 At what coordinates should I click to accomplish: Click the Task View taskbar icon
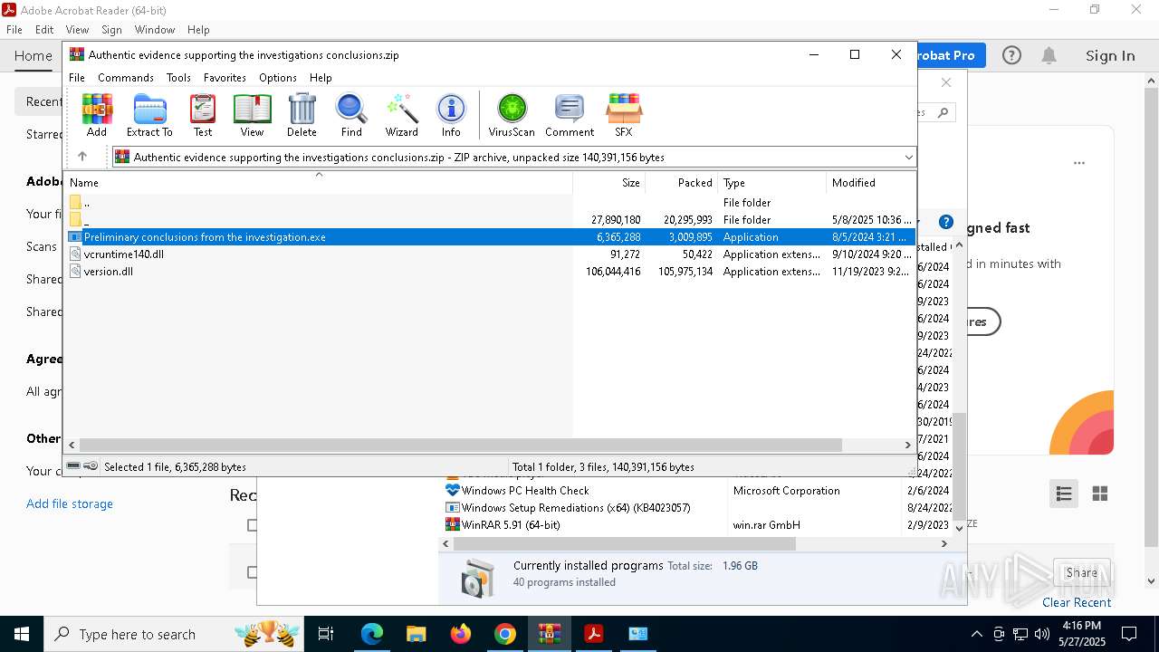(327, 634)
